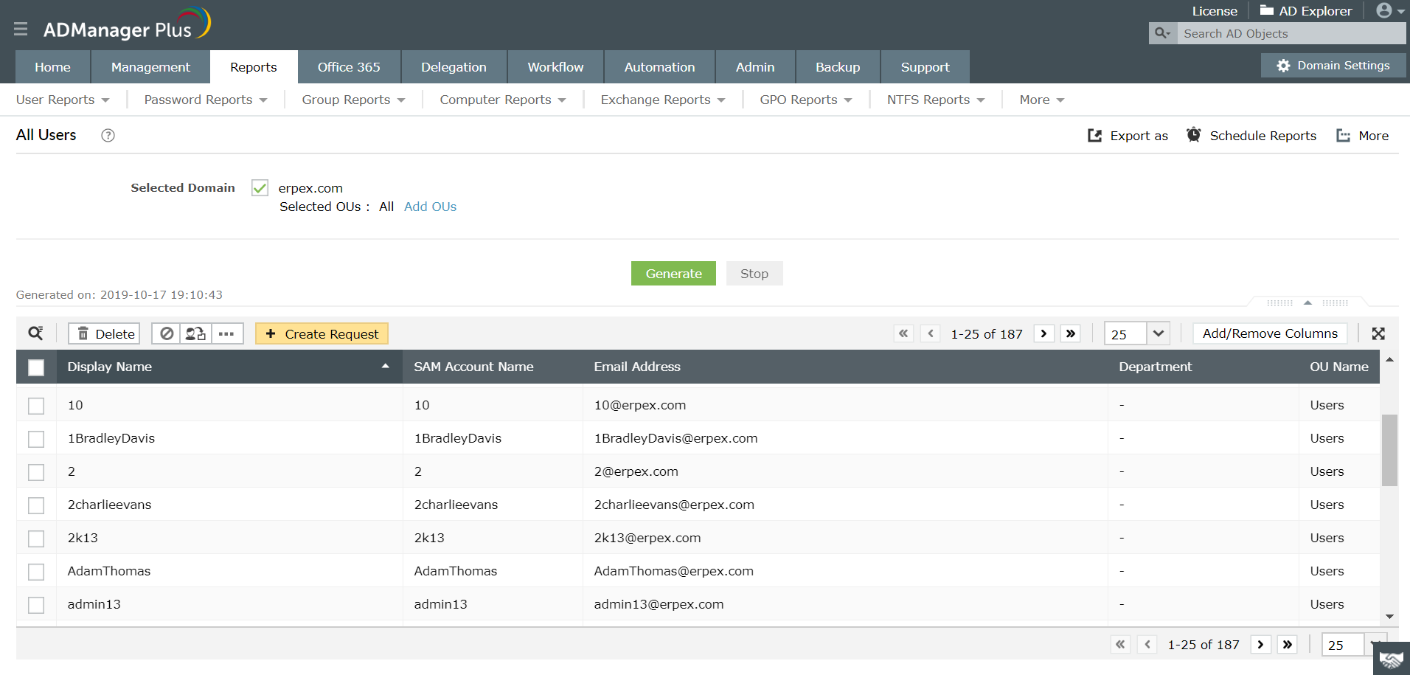Open Domain Settings
Image resolution: width=1410 pixels, height=675 pixels.
click(1333, 65)
